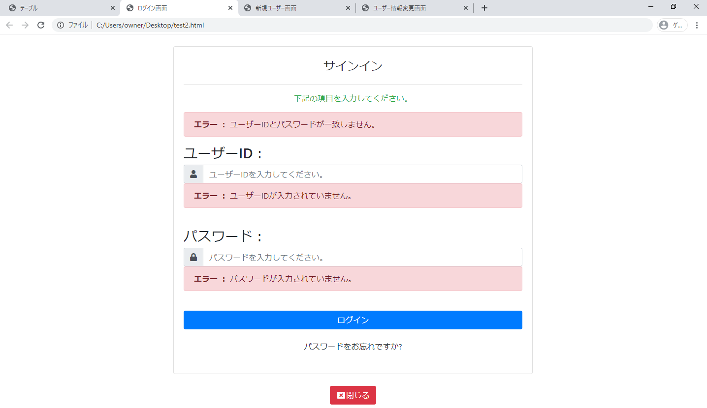Click the ユーザーIDとパスワードが一致しません error alert
This screenshot has height=408, width=707.
(353, 124)
